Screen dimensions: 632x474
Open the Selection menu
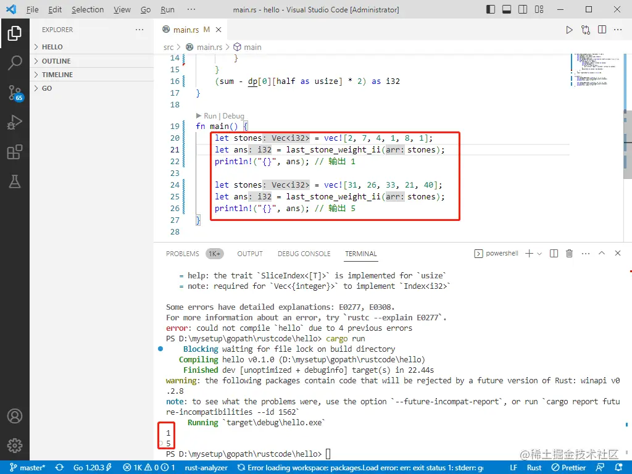[x=88, y=10]
